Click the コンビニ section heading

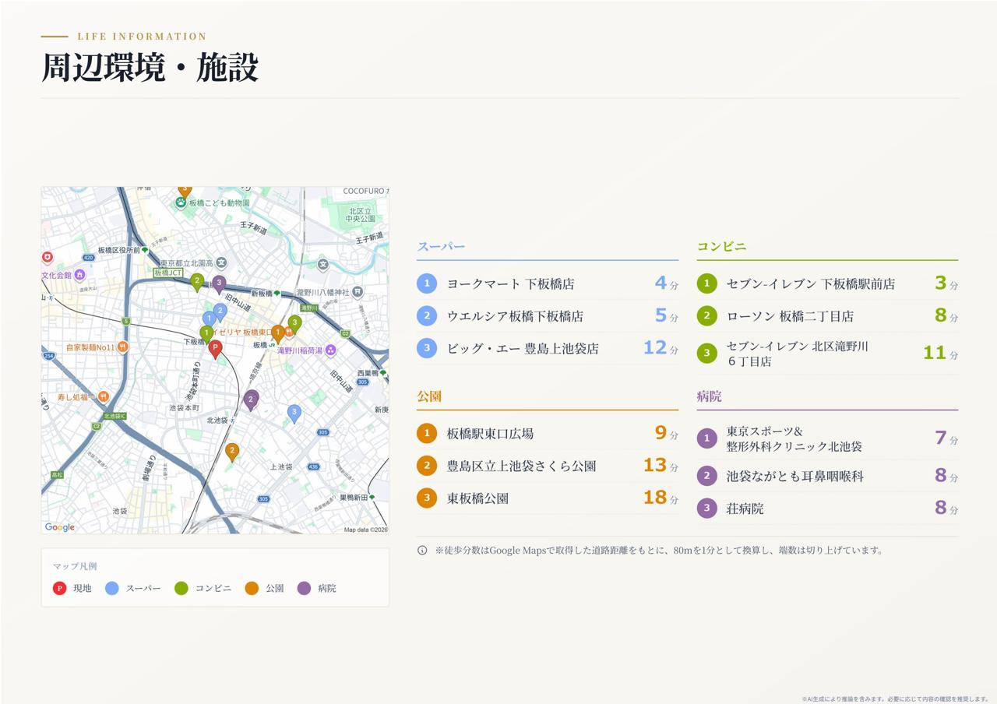721,246
